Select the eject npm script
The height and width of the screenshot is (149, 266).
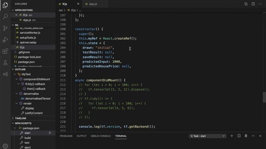33,147
